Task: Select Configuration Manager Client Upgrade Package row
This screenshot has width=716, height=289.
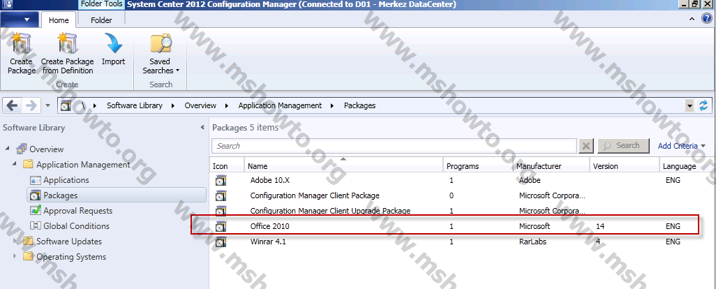Action: coord(463,211)
